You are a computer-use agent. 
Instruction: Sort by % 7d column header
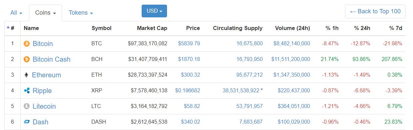(x=395, y=28)
